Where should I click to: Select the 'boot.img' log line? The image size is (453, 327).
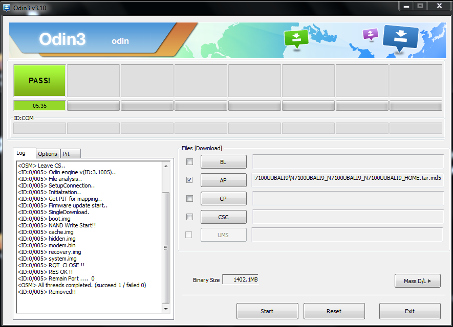44,219
